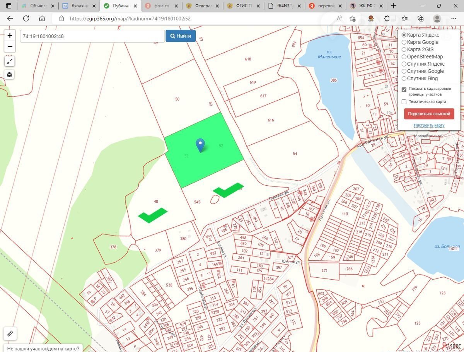Click the blue location pin on parcel 52
This screenshot has height=352, width=464.
click(200, 145)
